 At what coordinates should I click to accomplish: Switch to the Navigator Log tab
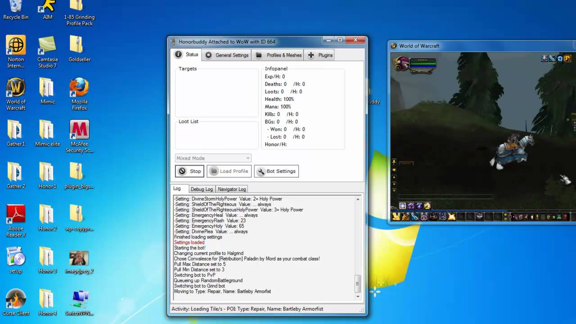pyautogui.click(x=232, y=189)
